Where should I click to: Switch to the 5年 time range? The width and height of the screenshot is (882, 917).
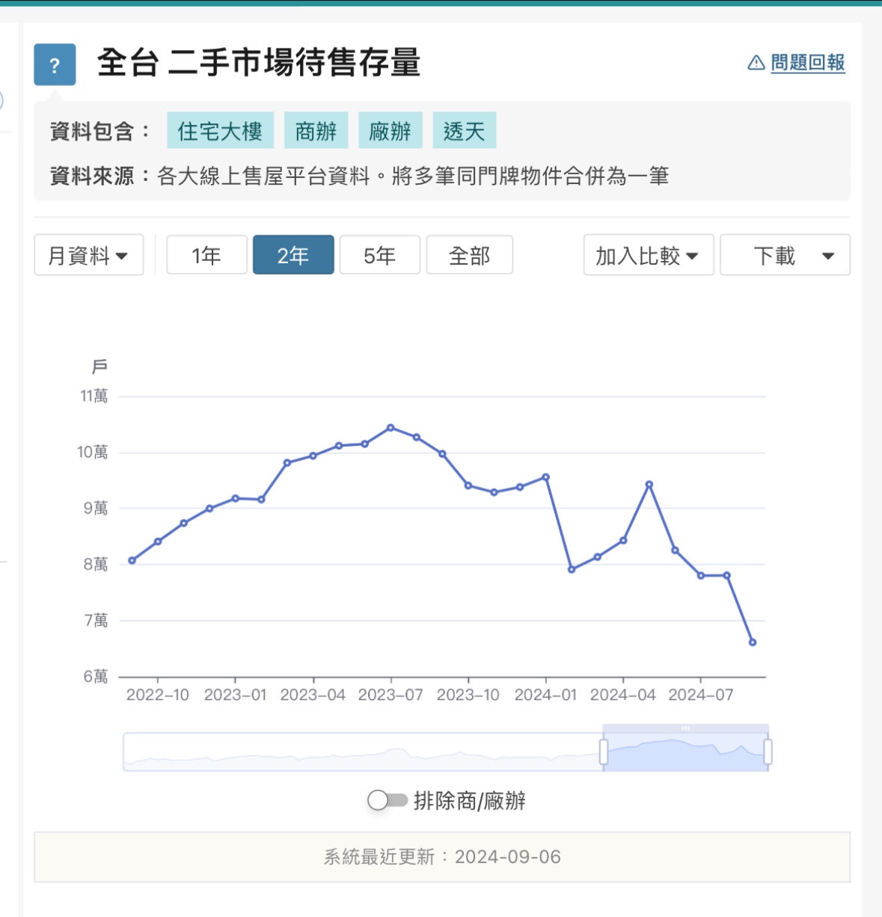[380, 256]
